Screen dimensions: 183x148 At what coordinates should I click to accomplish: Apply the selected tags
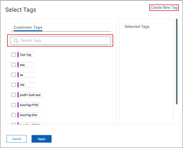click(42, 139)
